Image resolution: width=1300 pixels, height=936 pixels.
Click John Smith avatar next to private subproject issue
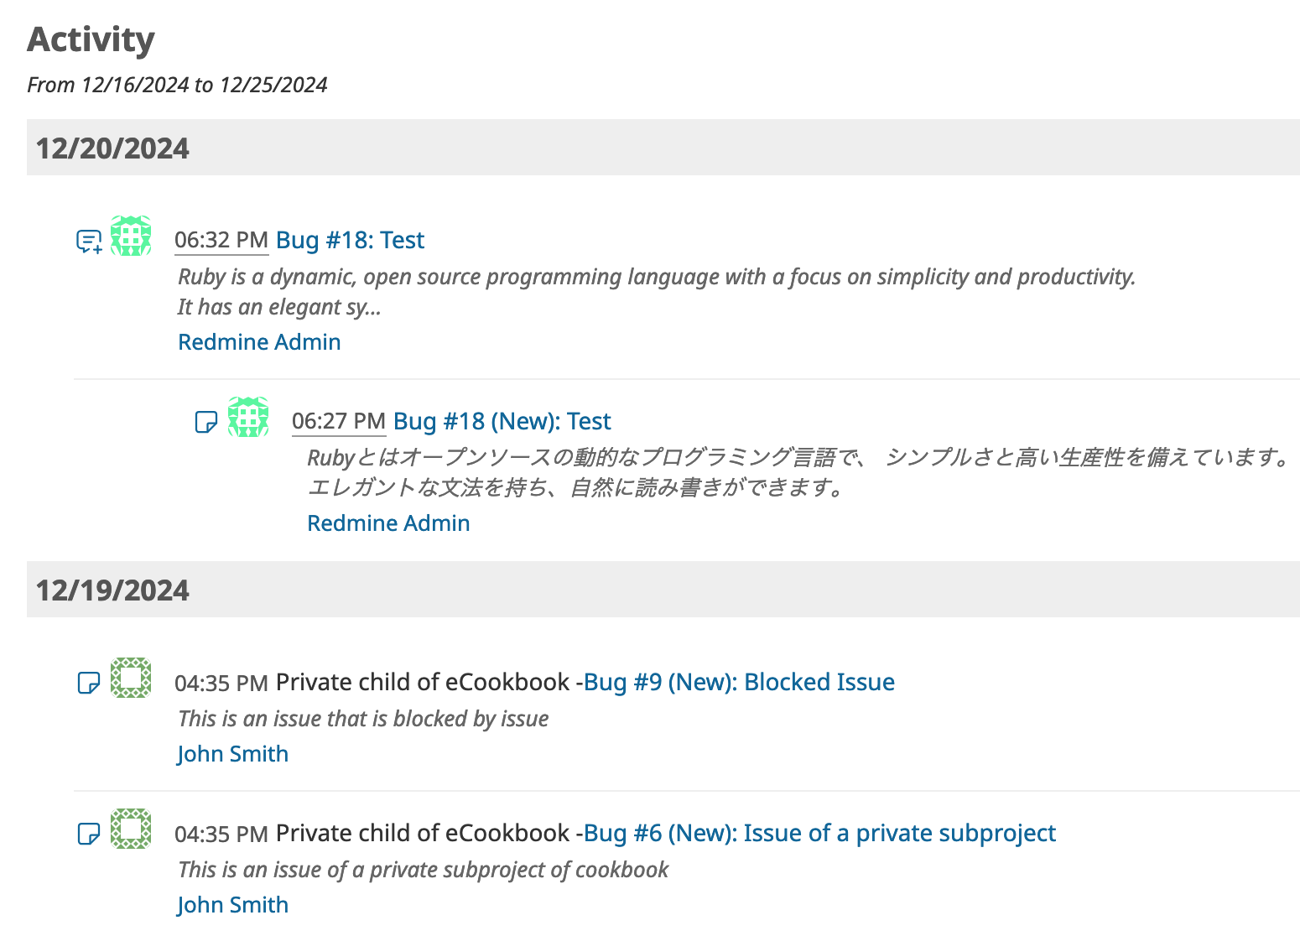click(131, 829)
